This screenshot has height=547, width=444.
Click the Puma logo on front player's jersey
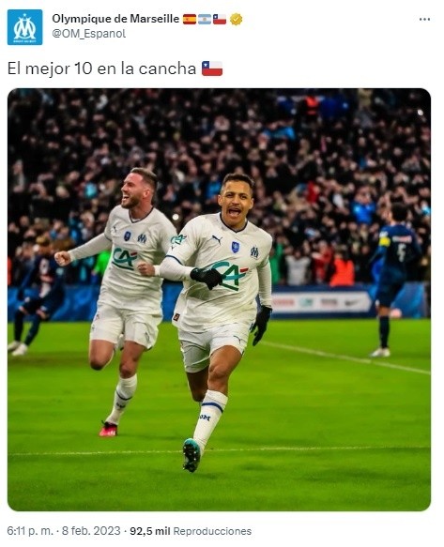coord(217,239)
